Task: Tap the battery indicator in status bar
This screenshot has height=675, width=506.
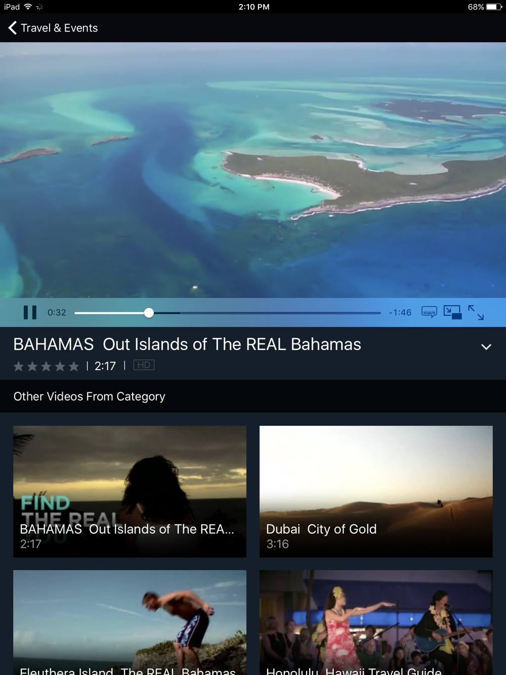Action: tap(494, 7)
